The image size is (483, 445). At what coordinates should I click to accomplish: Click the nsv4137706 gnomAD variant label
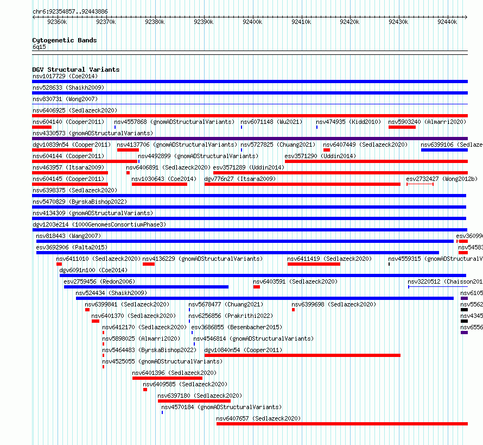(177, 145)
